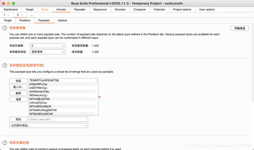The height and width of the screenshot is (150, 254).
Task: Switch to the Comparer tab
Action: (140, 9)
